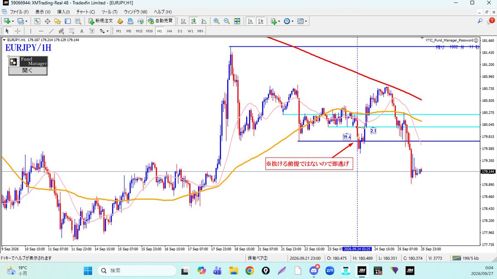Tile chart windows with grid icon

(237, 21)
